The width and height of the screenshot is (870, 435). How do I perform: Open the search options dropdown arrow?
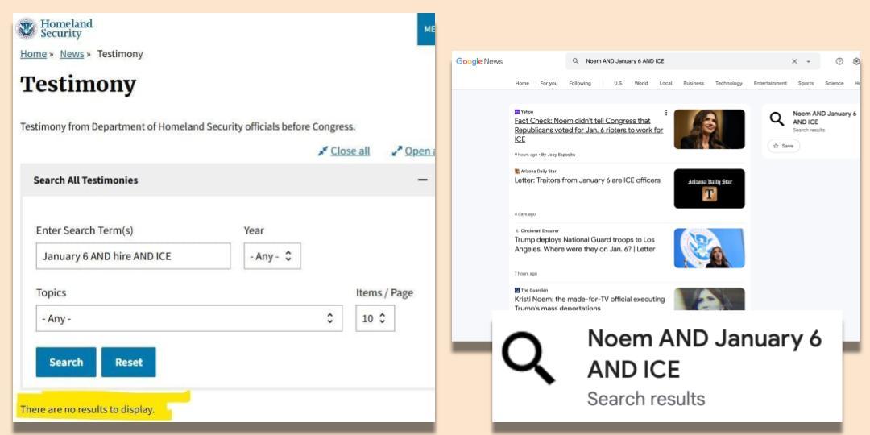[809, 61]
